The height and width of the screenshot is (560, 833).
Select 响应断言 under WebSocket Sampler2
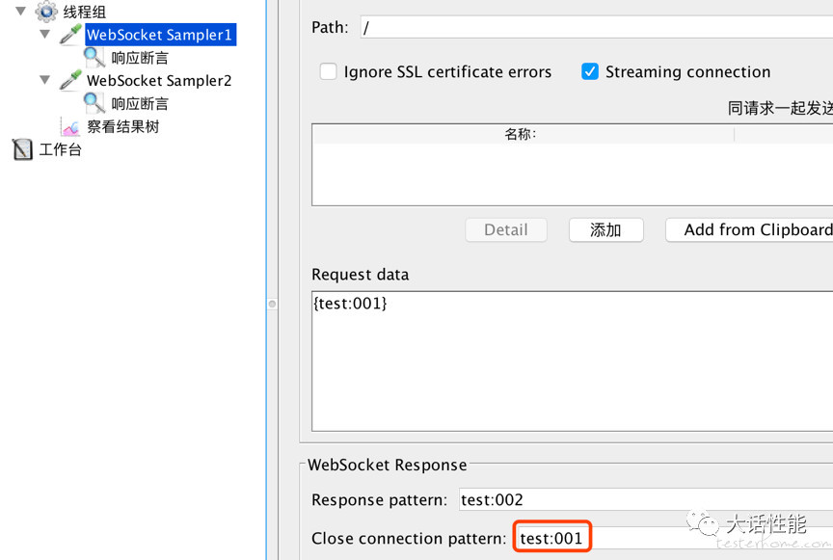140,103
